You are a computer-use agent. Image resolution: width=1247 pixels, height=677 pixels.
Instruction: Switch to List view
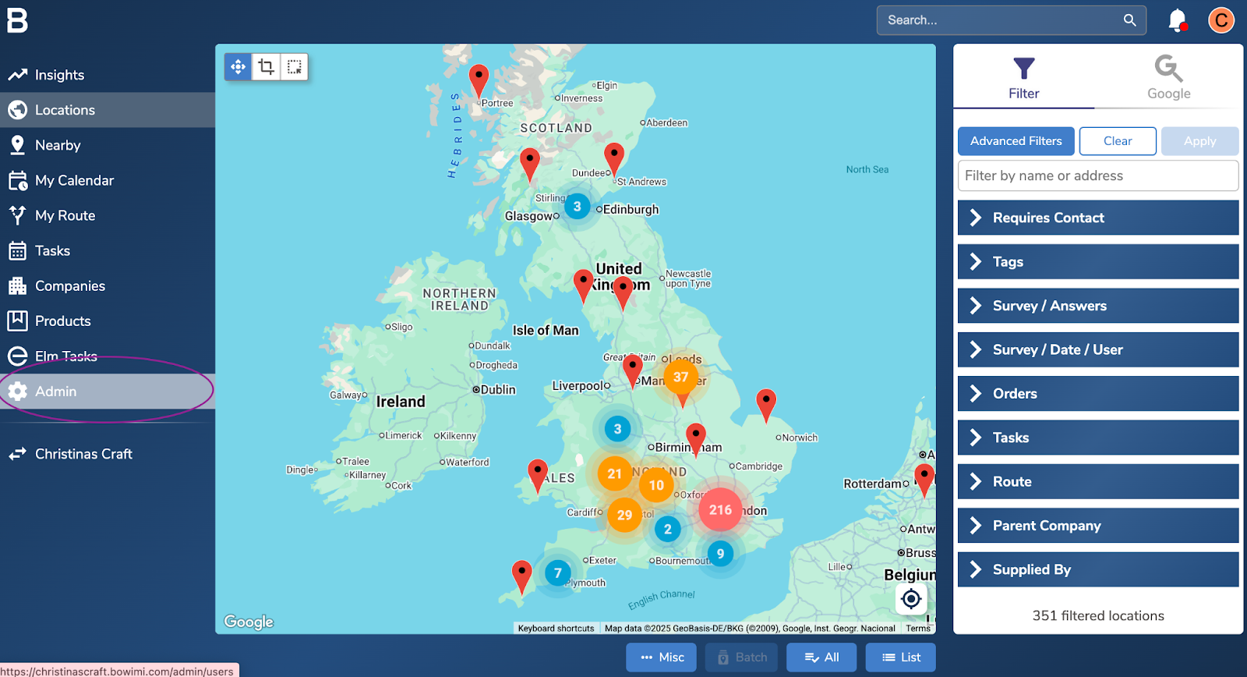point(900,658)
